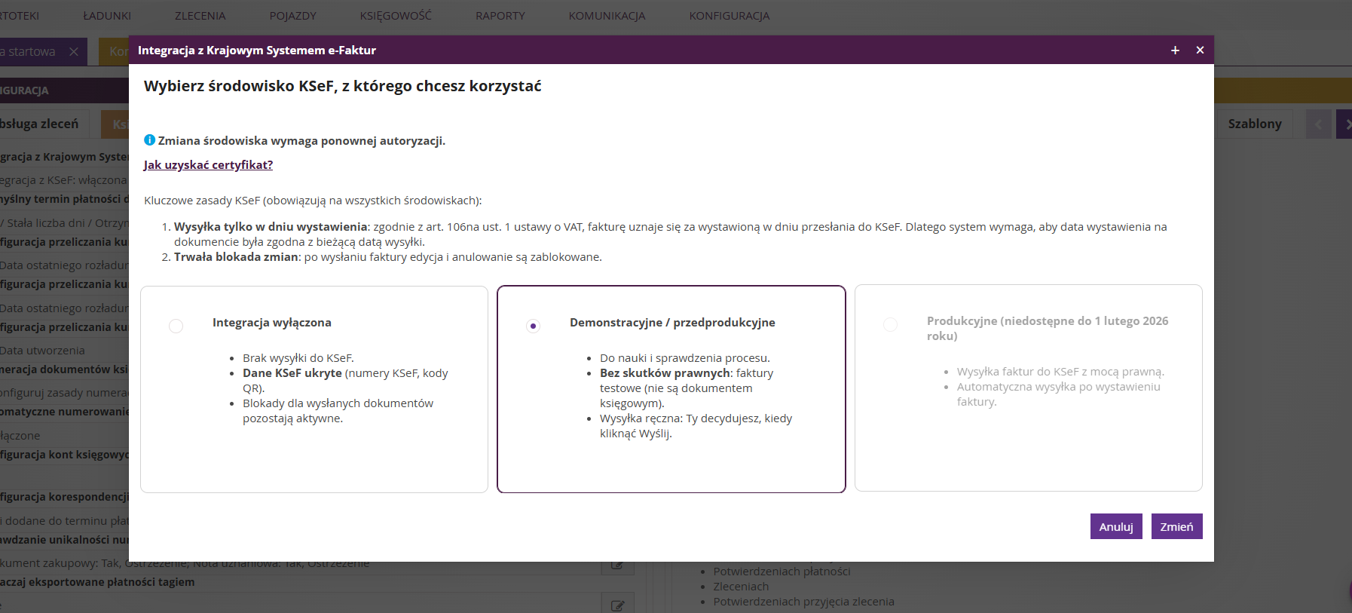Click the edit icon in background row
Screen dimensions: 1352x613
tap(617, 565)
